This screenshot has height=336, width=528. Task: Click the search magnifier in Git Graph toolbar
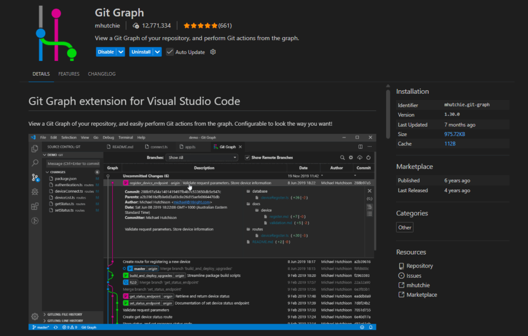coord(342,158)
